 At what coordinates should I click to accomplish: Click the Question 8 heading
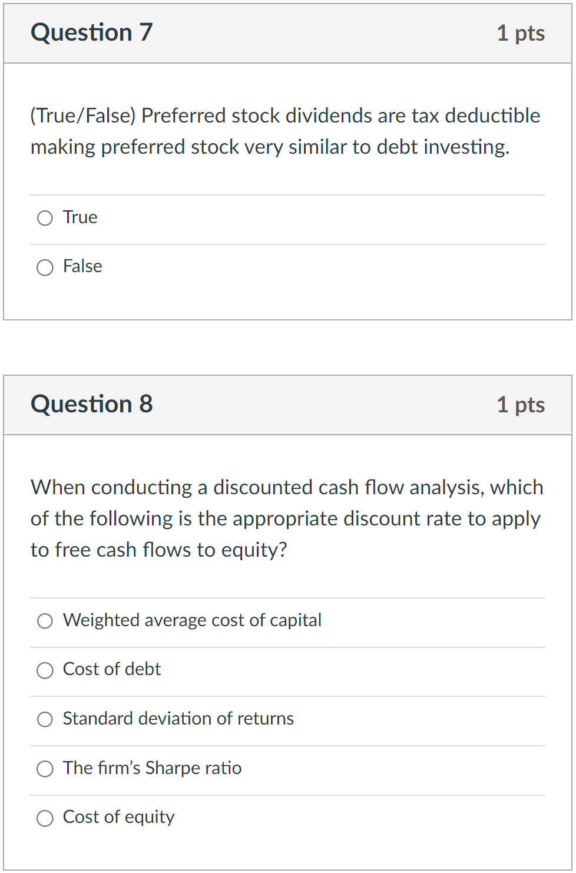click(92, 405)
